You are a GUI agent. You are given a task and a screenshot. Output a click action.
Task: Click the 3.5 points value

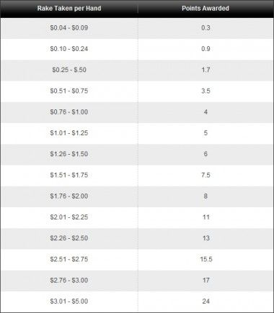coord(205,91)
